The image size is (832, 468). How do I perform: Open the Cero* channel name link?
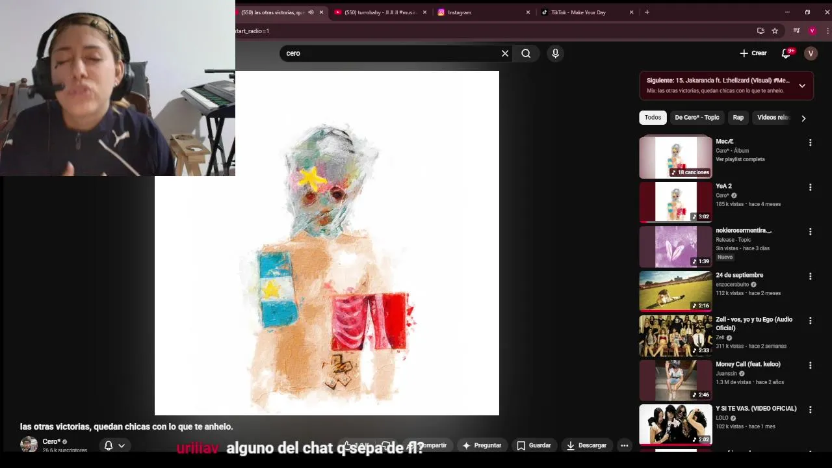click(51, 442)
